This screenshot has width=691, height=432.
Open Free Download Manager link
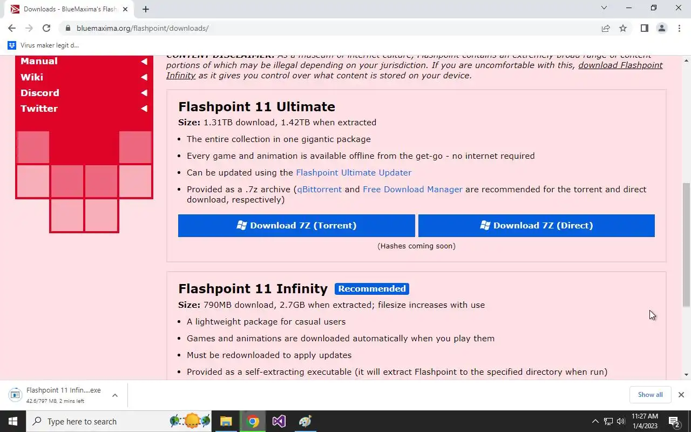point(412,190)
